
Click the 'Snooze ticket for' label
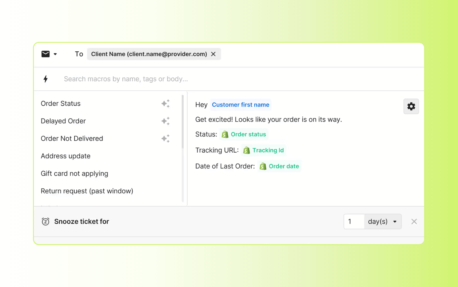coord(81,222)
